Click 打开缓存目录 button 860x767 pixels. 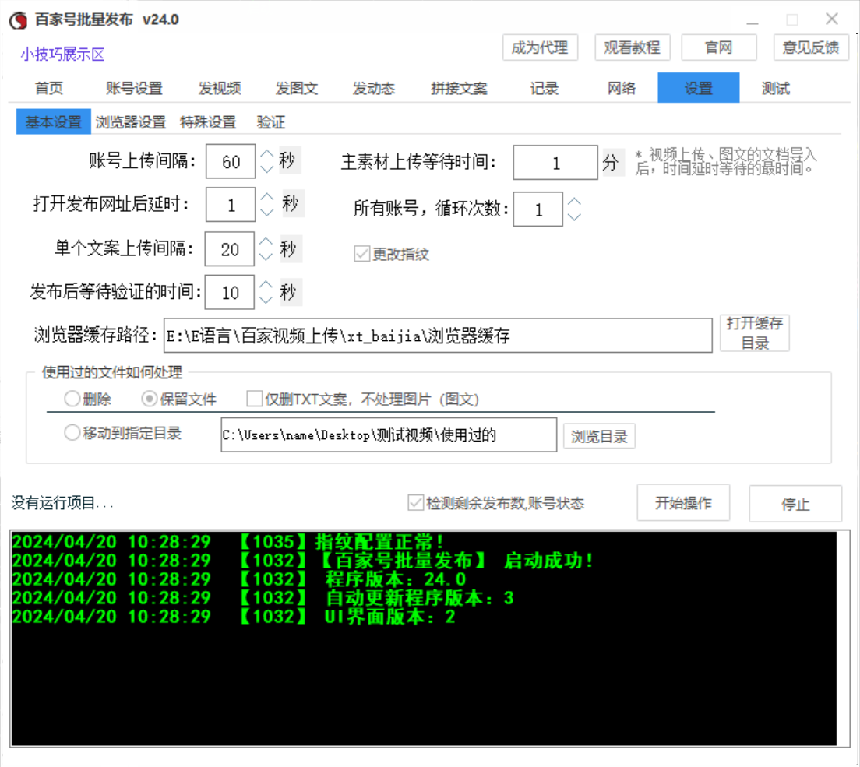click(x=754, y=332)
